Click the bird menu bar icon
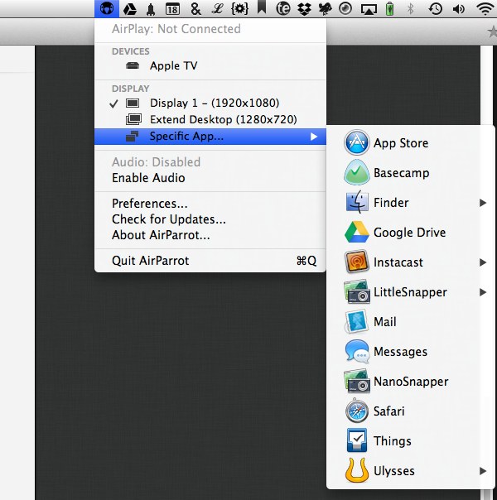 click(325, 9)
